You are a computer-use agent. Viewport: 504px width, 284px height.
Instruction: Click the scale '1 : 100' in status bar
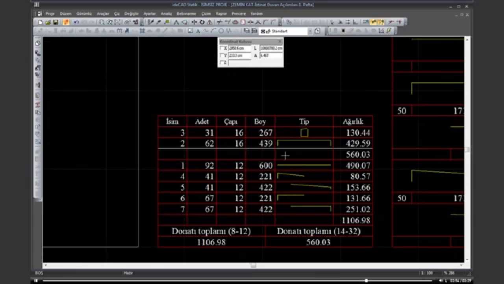427,273
